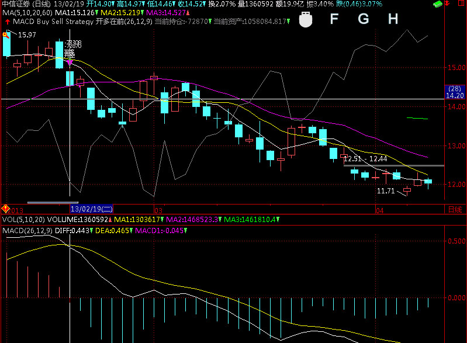Open the MA(5,10,20,60) indicator label
The width and height of the screenshot is (467, 343).
click(x=27, y=13)
